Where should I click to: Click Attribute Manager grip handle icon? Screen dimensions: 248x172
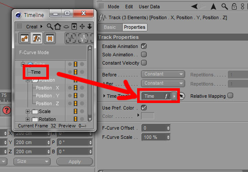101,6
